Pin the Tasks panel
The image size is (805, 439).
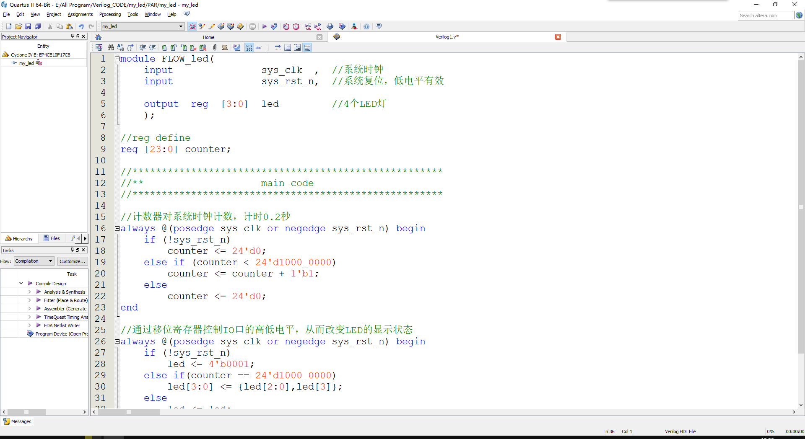(72, 250)
